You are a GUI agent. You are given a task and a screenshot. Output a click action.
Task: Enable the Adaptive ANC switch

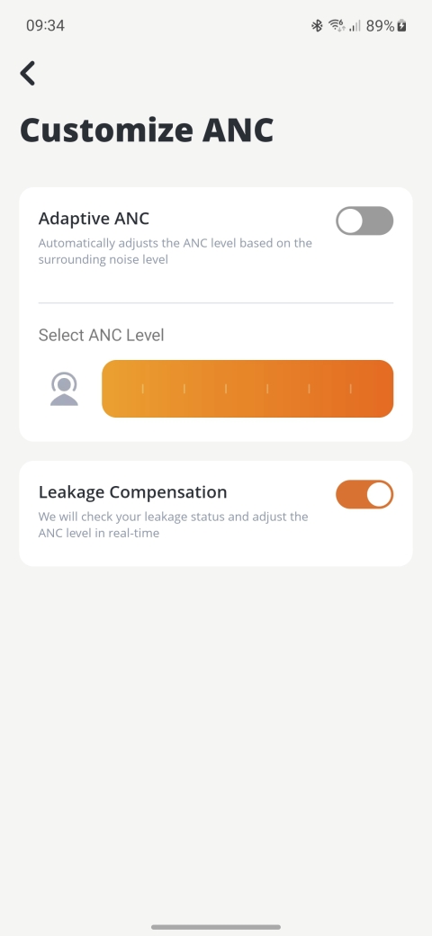pyautogui.click(x=364, y=220)
